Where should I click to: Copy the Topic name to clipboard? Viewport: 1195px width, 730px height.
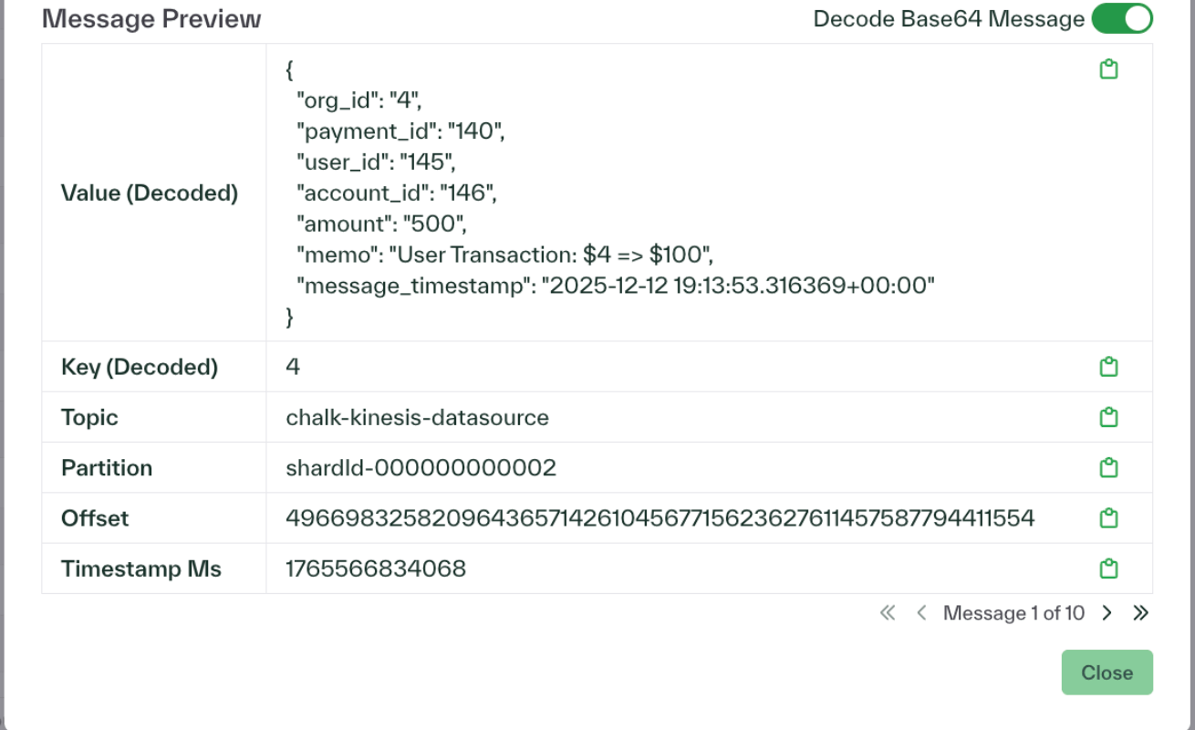point(1108,417)
